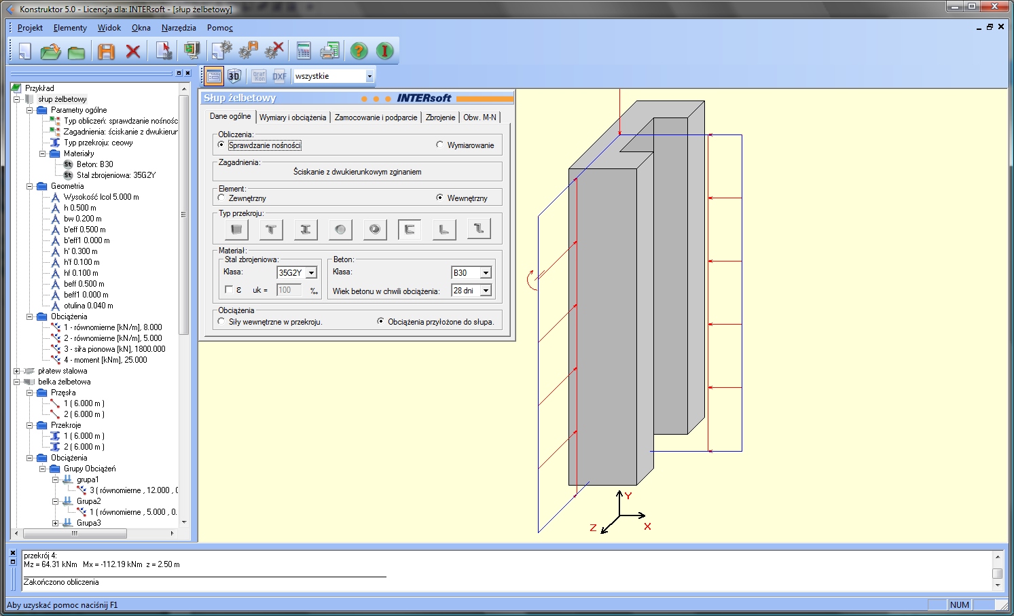The image size is (1014, 616).
Task: Delete using the red X toolbar icon
Action: tap(133, 51)
